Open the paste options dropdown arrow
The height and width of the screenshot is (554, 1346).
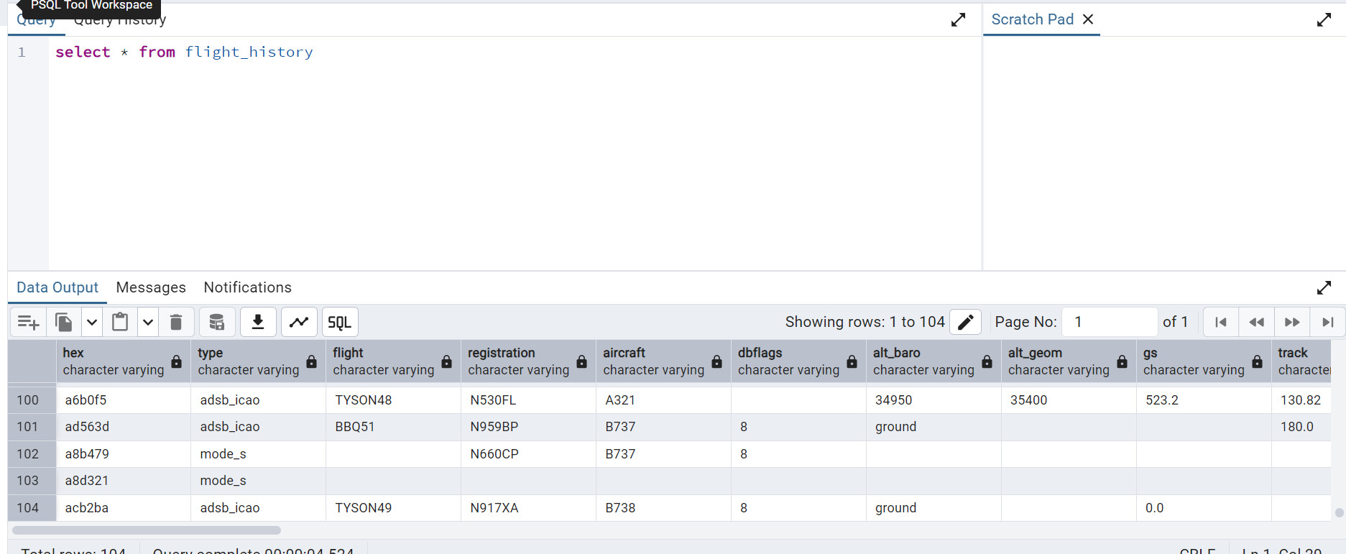[x=148, y=322]
